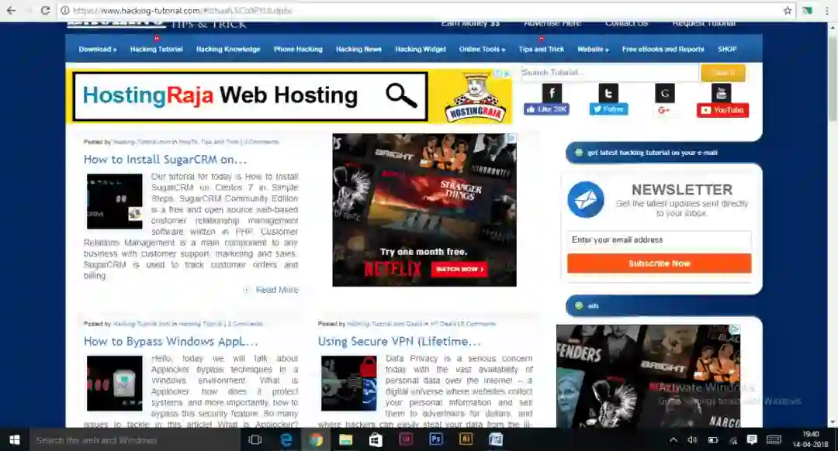Open Free eBooks and Reports
838x451 pixels.
pos(663,49)
